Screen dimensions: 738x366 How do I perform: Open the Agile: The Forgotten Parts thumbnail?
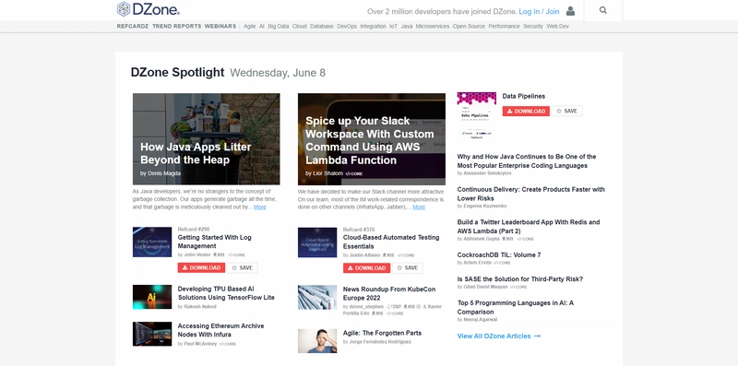(x=317, y=340)
